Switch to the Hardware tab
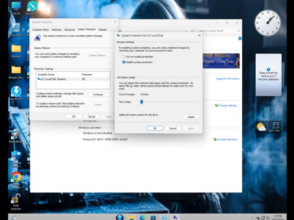This screenshot has width=294, height=220. tap(56, 29)
